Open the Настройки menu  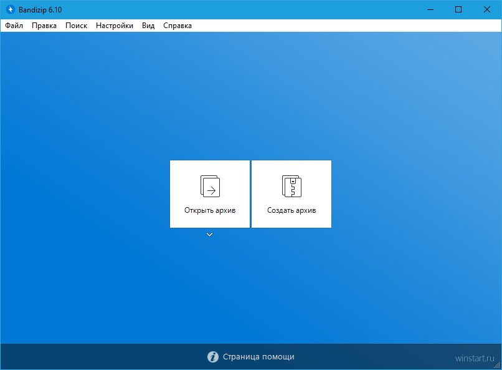click(x=115, y=26)
